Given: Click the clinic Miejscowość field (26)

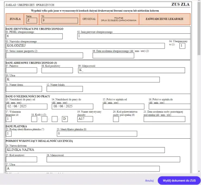Looking at the screenshot, I should coord(113,160).
